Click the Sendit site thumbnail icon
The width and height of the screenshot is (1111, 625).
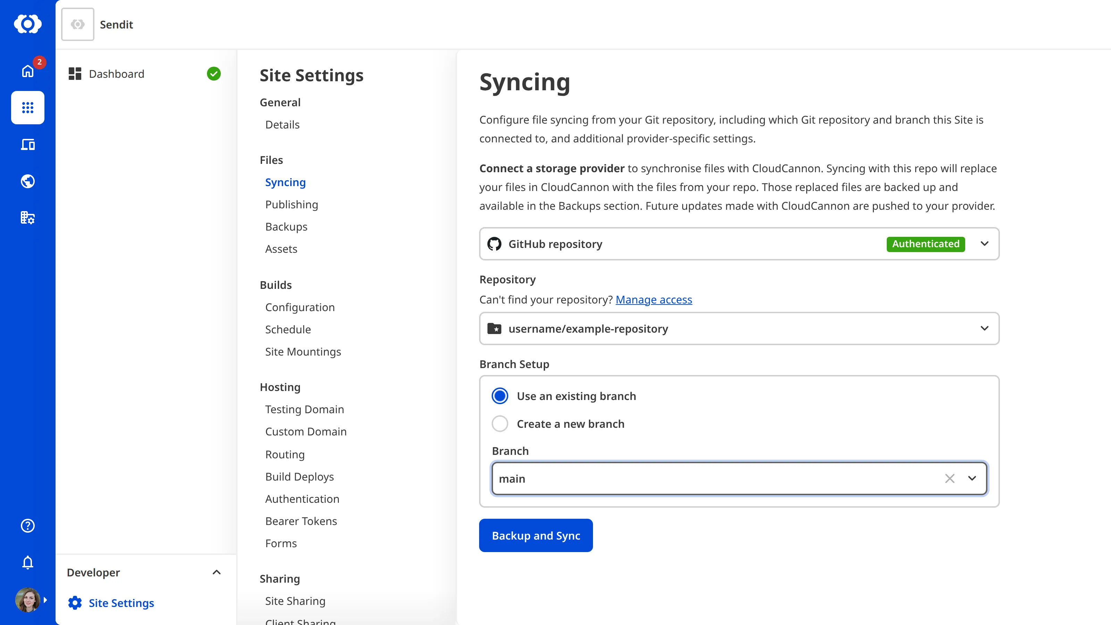pos(78,24)
